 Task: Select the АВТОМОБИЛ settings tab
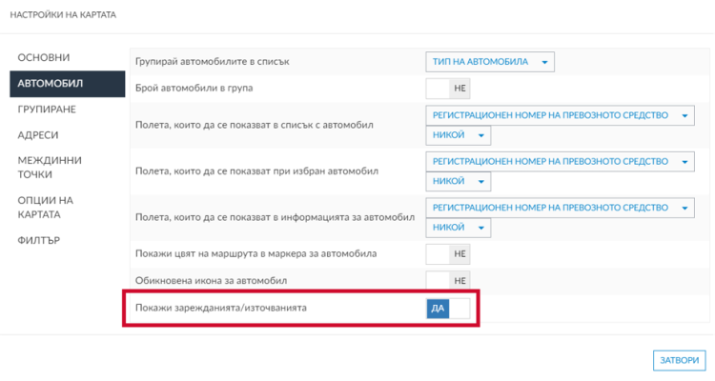[68, 84]
